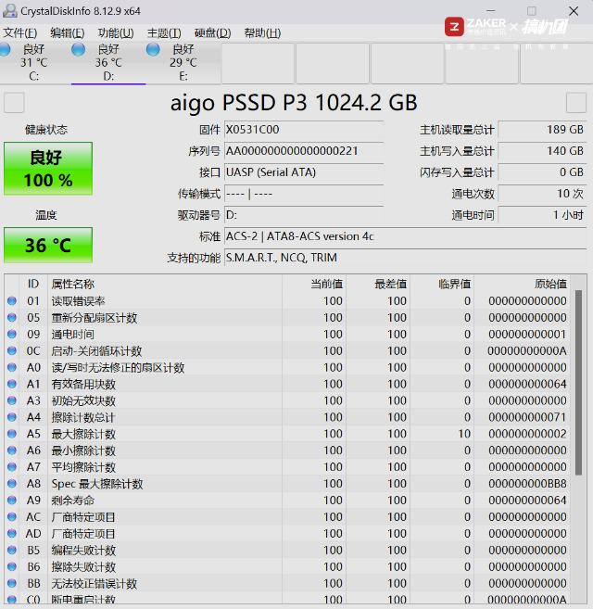Click the 最差值 column header
Viewport: 593px width, 609px height.
pos(378,284)
